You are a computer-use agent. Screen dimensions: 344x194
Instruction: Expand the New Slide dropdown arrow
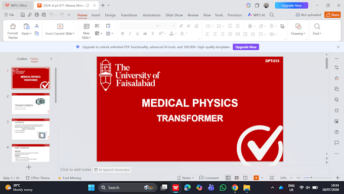tap(90, 38)
